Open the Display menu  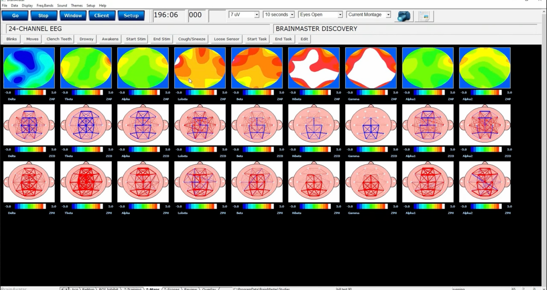pyautogui.click(x=27, y=6)
